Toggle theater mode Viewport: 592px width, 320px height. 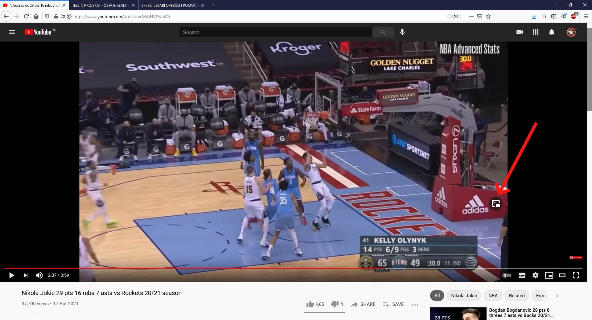pos(562,275)
